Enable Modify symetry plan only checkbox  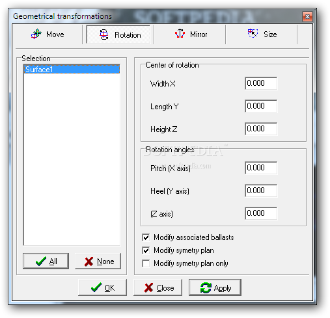tap(146, 263)
